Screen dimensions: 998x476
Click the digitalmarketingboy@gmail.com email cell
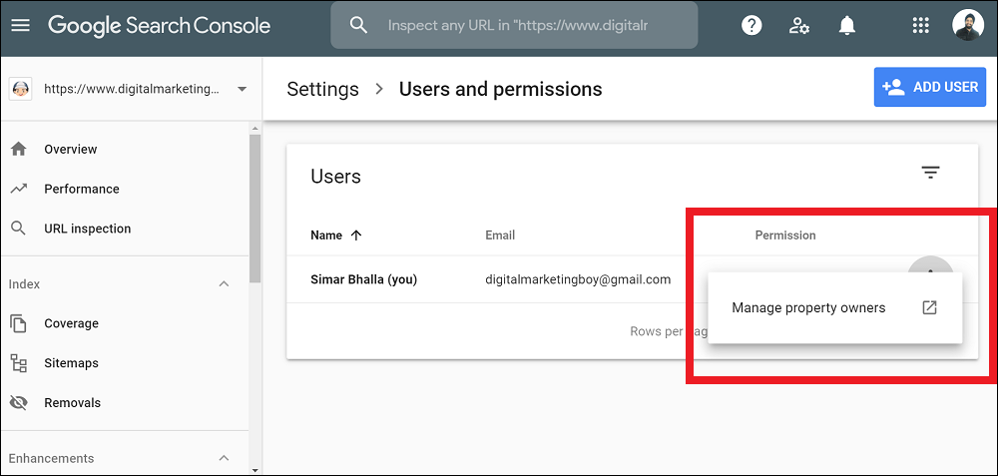[x=577, y=279]
